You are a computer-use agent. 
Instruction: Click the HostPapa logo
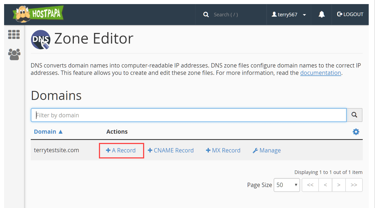click(x=38, y=14)
